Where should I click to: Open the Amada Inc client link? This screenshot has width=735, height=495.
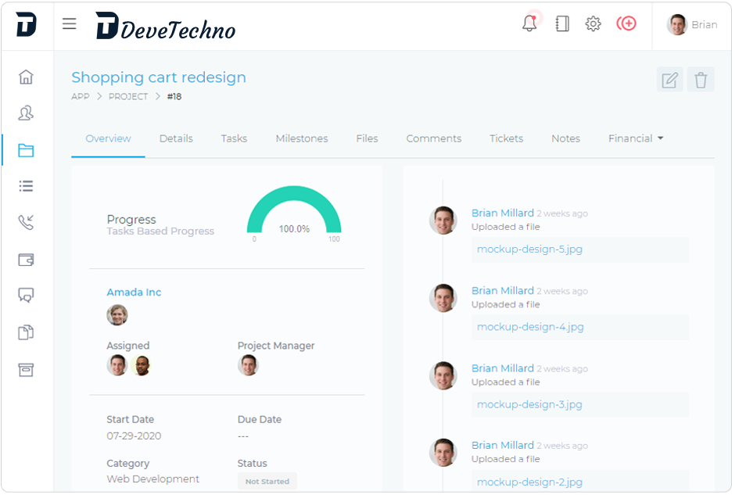tap(134, 292)
